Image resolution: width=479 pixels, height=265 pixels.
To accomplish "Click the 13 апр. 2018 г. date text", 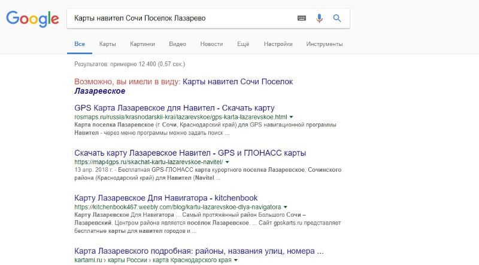I will point(93,170).
